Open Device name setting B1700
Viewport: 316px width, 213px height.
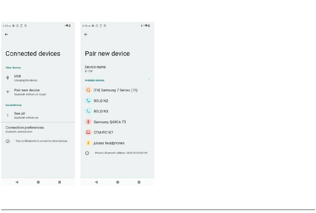click(x=95, y=68)
